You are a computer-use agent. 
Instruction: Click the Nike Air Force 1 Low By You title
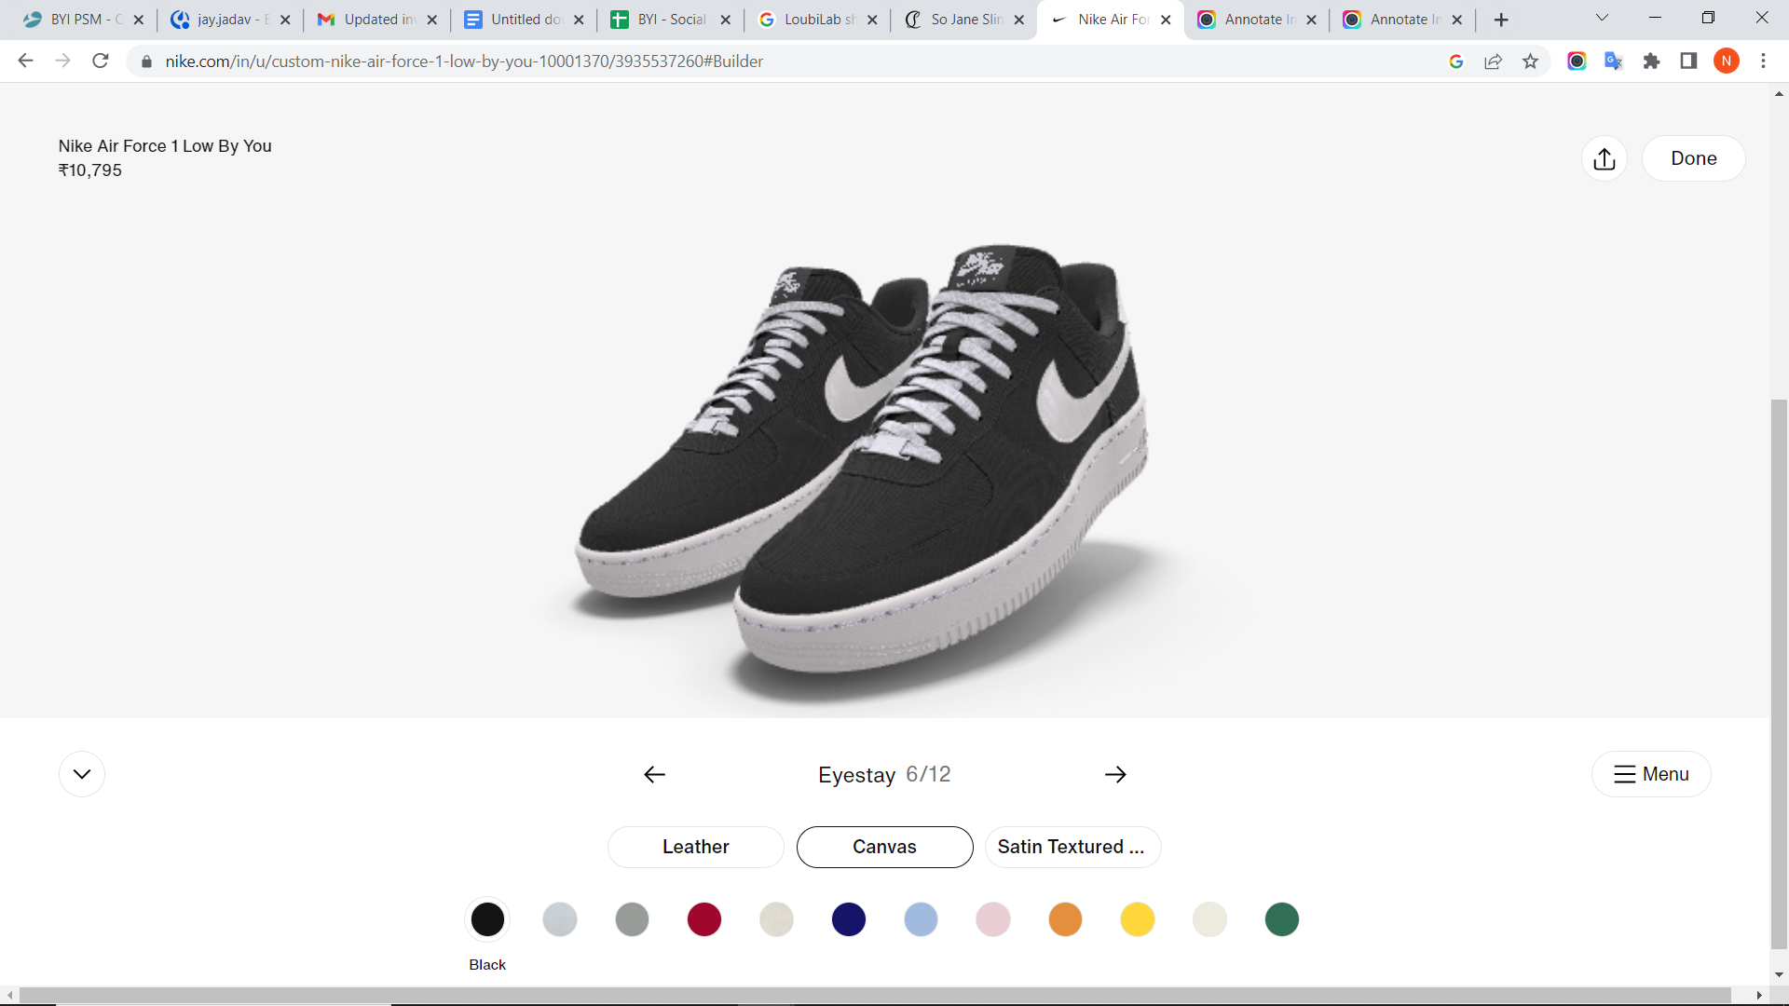(x=165, y=146)
